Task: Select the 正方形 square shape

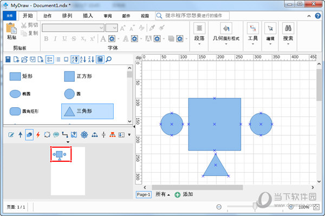Action: click(x=78, y=76)
